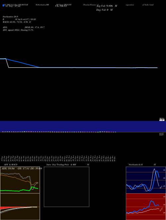166x220 pixels.
Task: Click the 'SI 14/3: 41.57 / 53.32' reading
Action: pyautogui.click(x=26, y=19)
